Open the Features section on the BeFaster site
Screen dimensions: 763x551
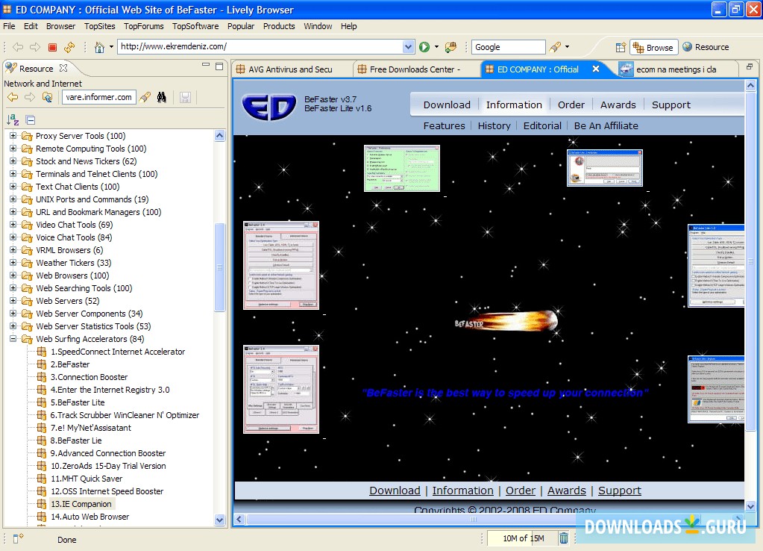coord(444,125)
